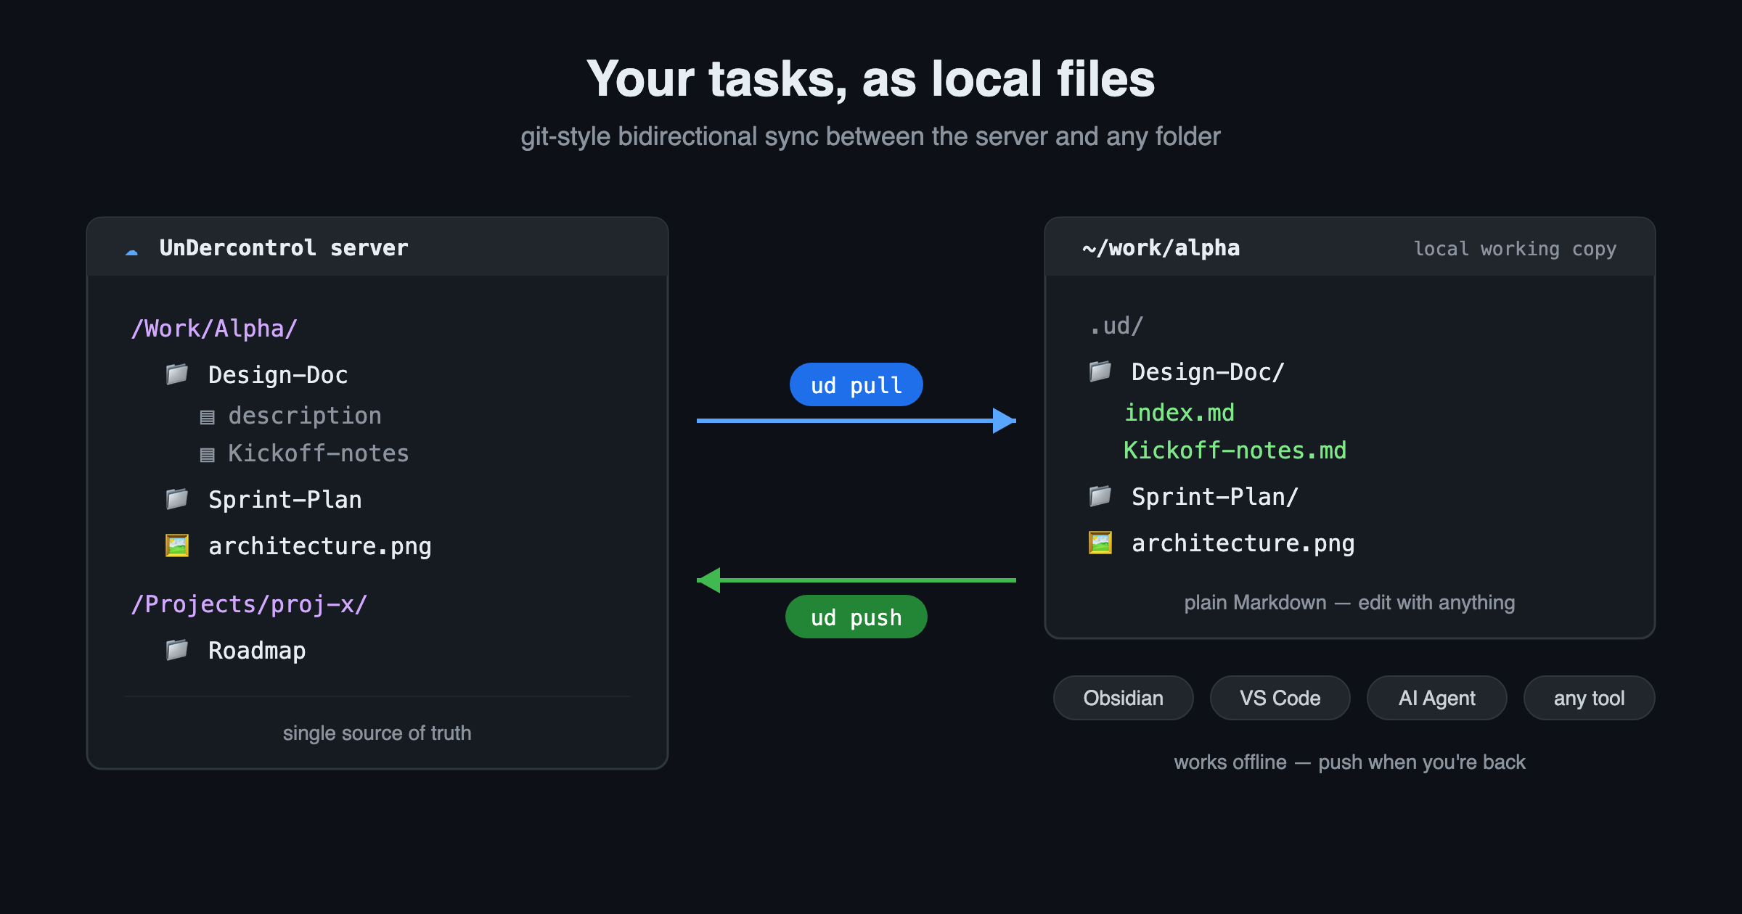The image size is (1742, 914).
Task: Click the document icon next to description
Action: [208, 416]
